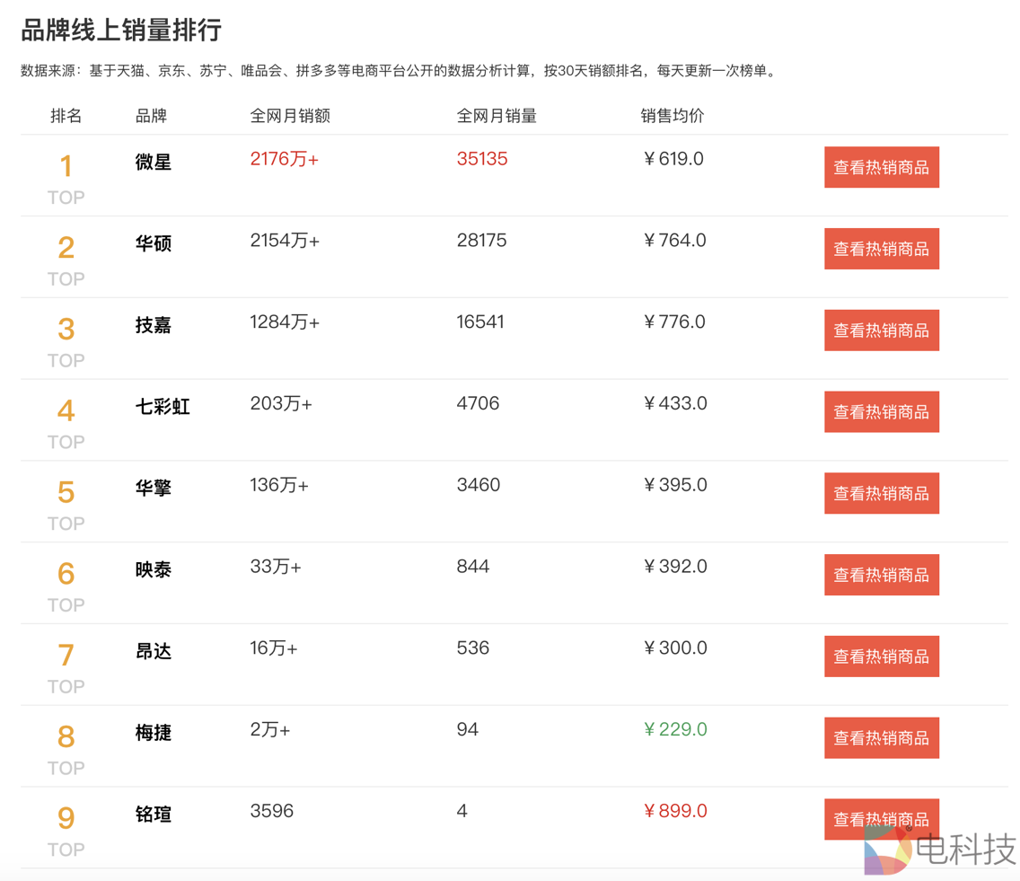Viewport: 1020px width, 881px height.
Task: Open 查看热销商品 for 微星
Action: [x=881, y=168]
